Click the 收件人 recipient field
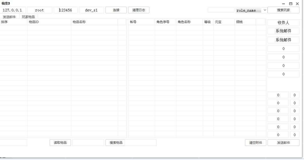Viewport: 304px width, 160px height. pos(283,23)
